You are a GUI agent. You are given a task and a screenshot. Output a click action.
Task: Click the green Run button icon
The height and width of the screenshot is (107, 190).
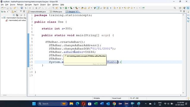click(66, 8)
